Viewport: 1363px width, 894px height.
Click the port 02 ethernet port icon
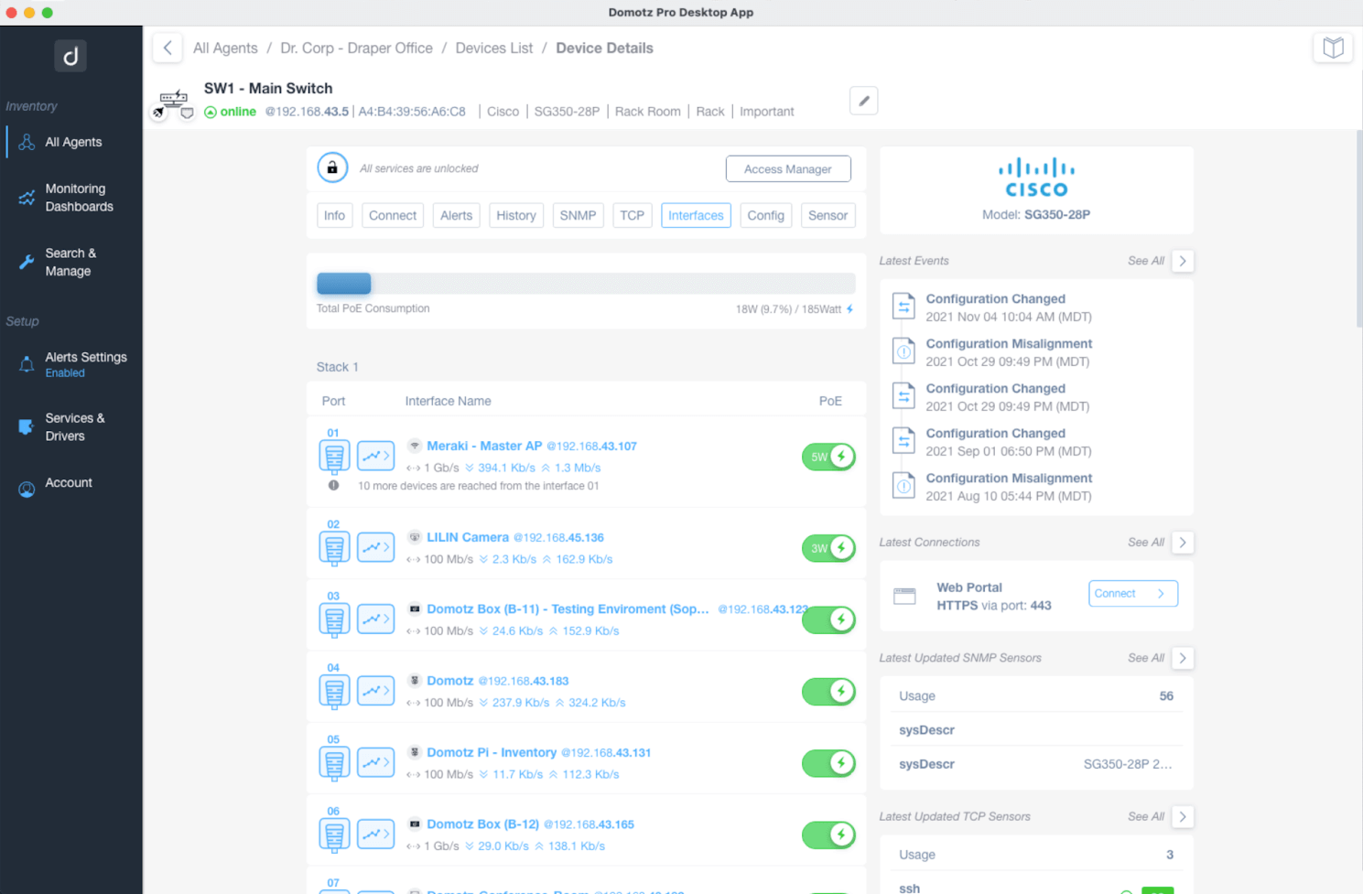[334, 547]
